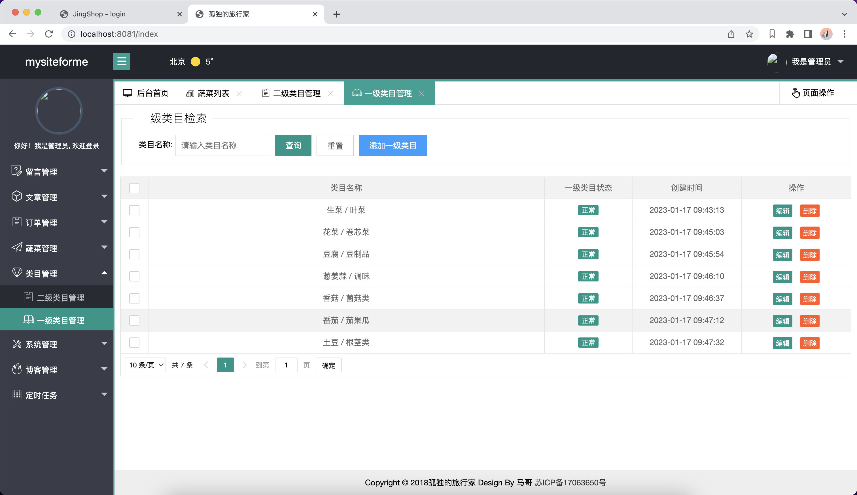857x495 pixels.
Task: Toggle the sidebar hamburger menu icon
Action: tap(121, 61)
